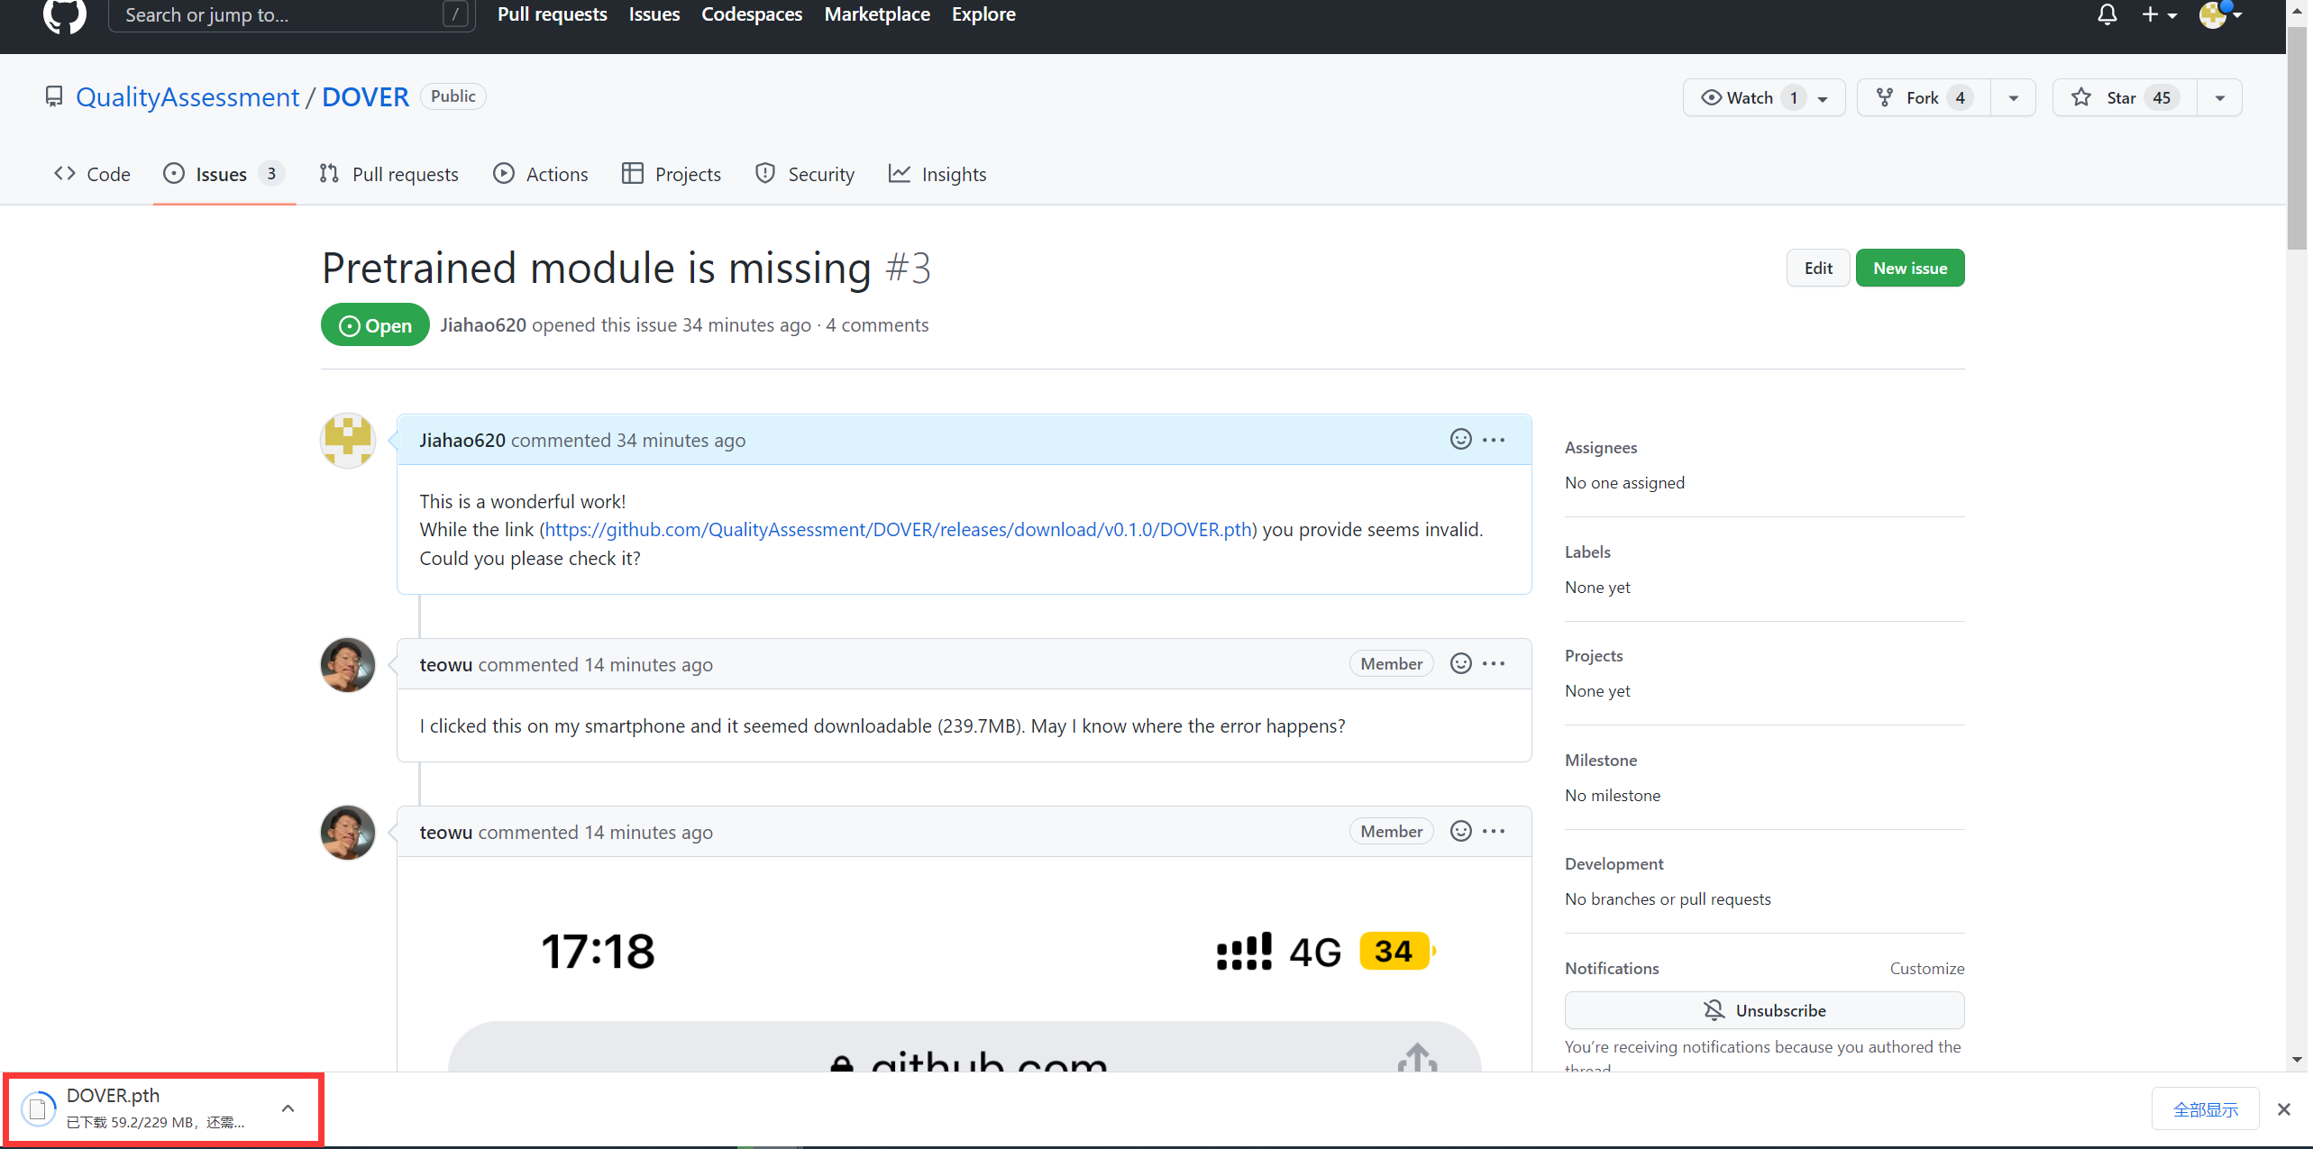Screen dimensions: 2313x1149
Task: Open GitHub homepage via the octocat logo
Action: click(x=63, y=16)
